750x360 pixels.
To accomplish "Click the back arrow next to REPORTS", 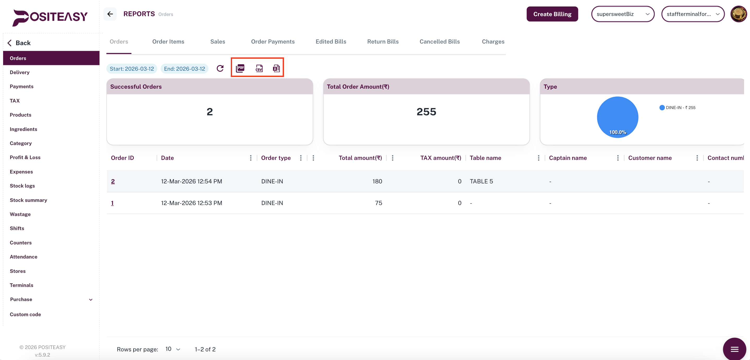I will click(x=110, y=14).
